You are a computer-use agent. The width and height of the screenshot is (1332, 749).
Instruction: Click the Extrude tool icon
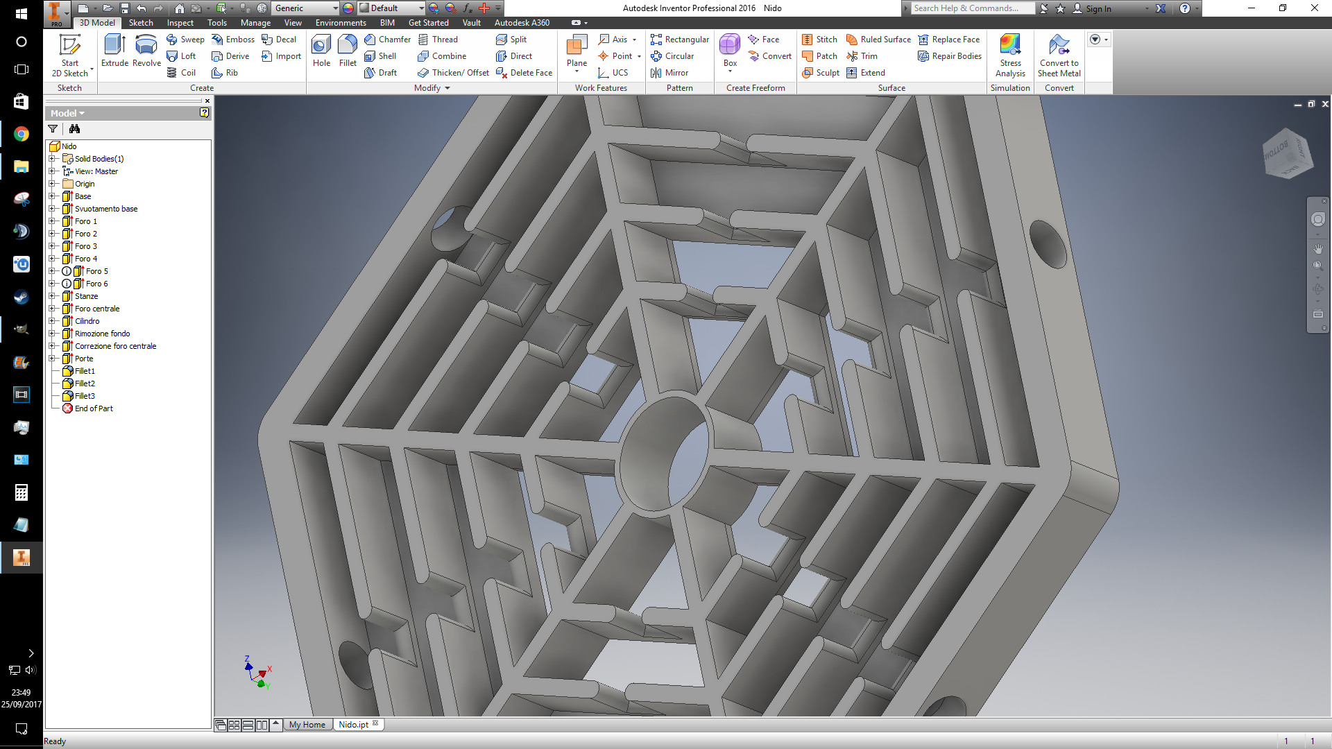114,46
